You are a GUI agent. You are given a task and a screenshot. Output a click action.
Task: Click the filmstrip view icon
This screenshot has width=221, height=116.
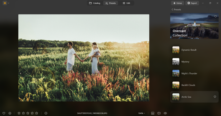tap(153, 113)
